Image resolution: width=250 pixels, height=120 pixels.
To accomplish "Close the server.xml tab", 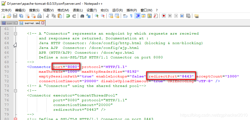I will (43, 23).
